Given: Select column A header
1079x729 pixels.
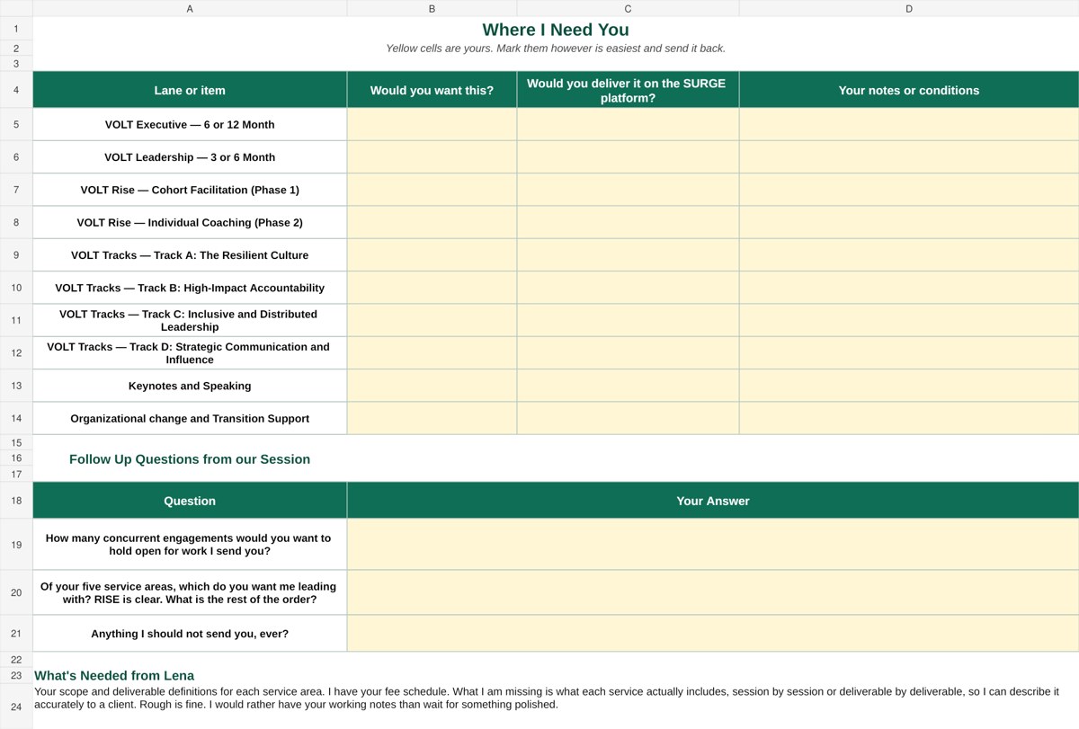Looking at the screenshot, I should (190, 8).
